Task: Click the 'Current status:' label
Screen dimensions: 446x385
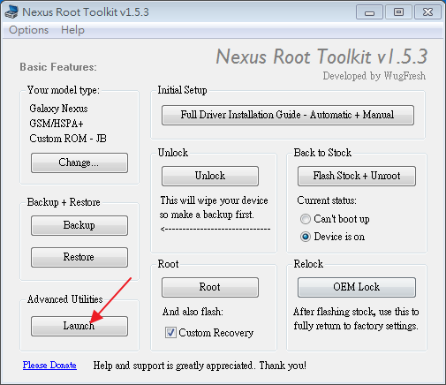Action: point(327,200)
